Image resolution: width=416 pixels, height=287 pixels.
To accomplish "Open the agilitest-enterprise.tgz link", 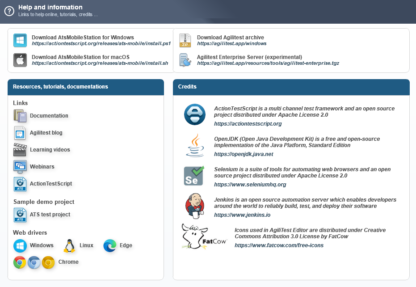I will tap(268, 63).
